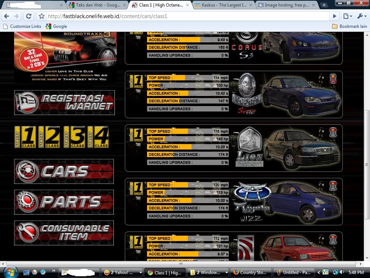Image resolution: width=370 pixels, height=278 pixels.
Task: Open the Google bookmark
Action: (x=56, y=26)
